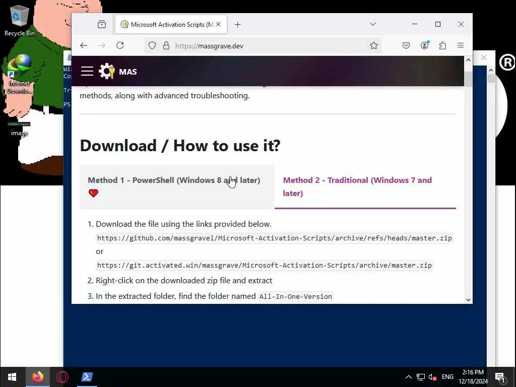Close the Microsoft Activation Scripts tab
Screen dimensions: 516x387
click(218, 24)
